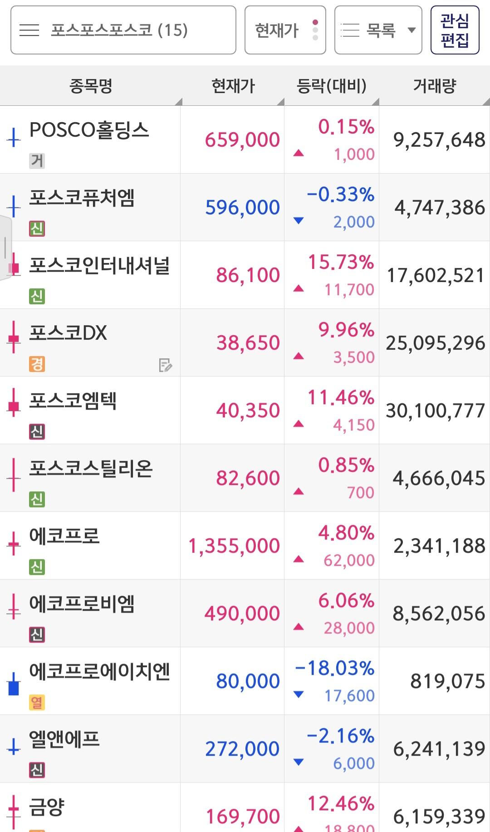This screenshot has width=490, height=832.
Task: Pull the side drawer handle on left edge
Action: [5, 248]
